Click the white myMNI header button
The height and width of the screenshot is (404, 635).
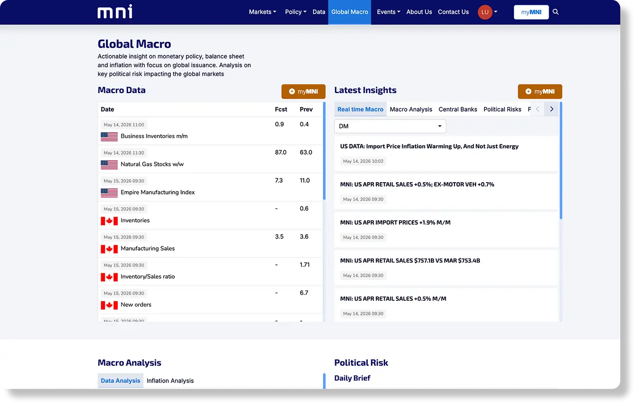(x=531, y=12)
